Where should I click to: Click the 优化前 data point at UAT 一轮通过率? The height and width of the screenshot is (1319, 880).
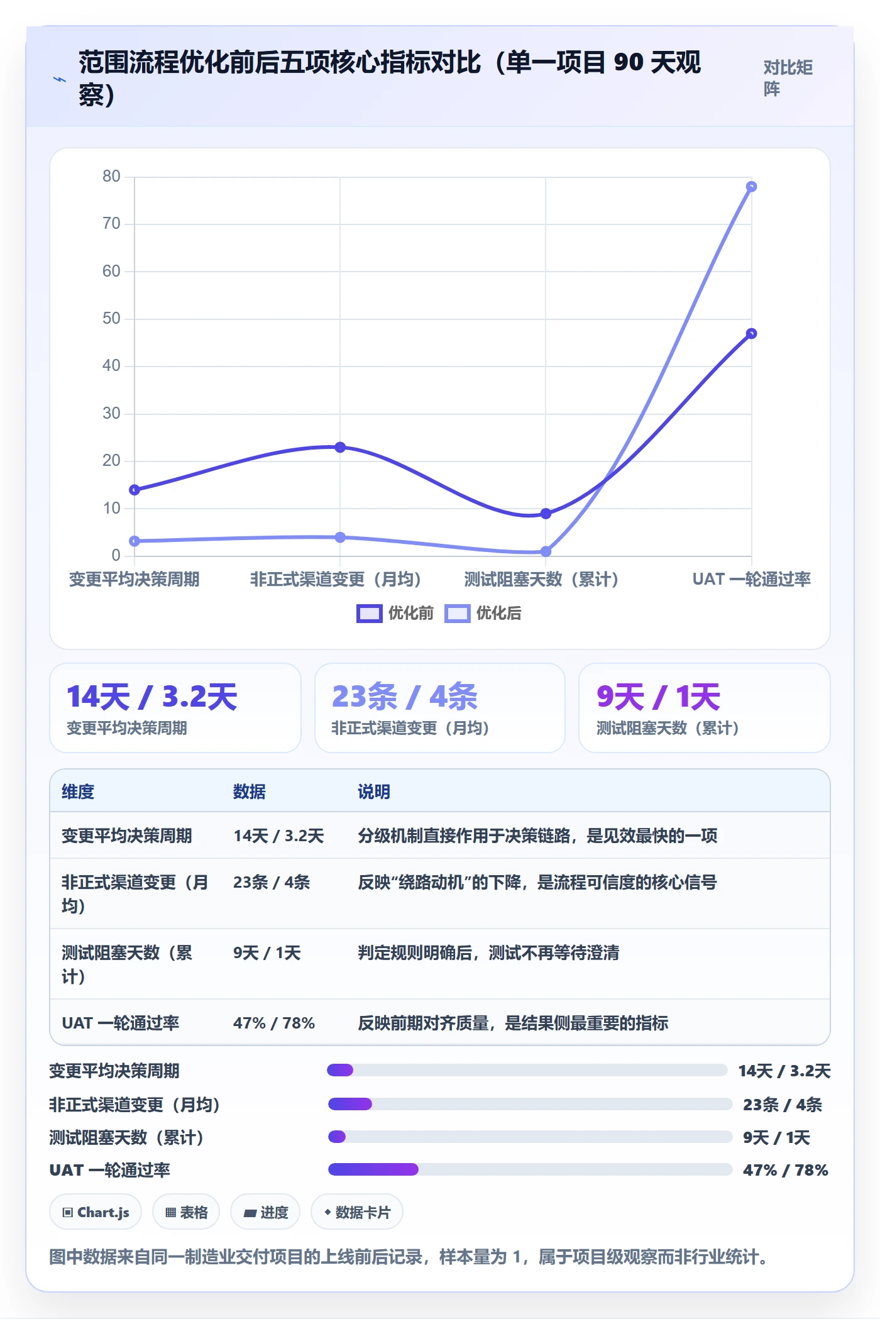pos(751,333)
